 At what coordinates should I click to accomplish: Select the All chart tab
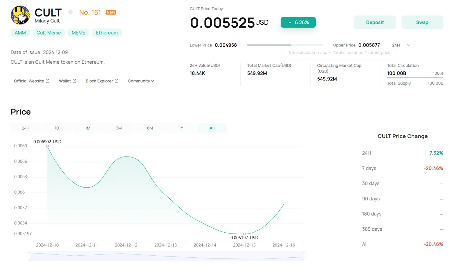pos(212,128)
